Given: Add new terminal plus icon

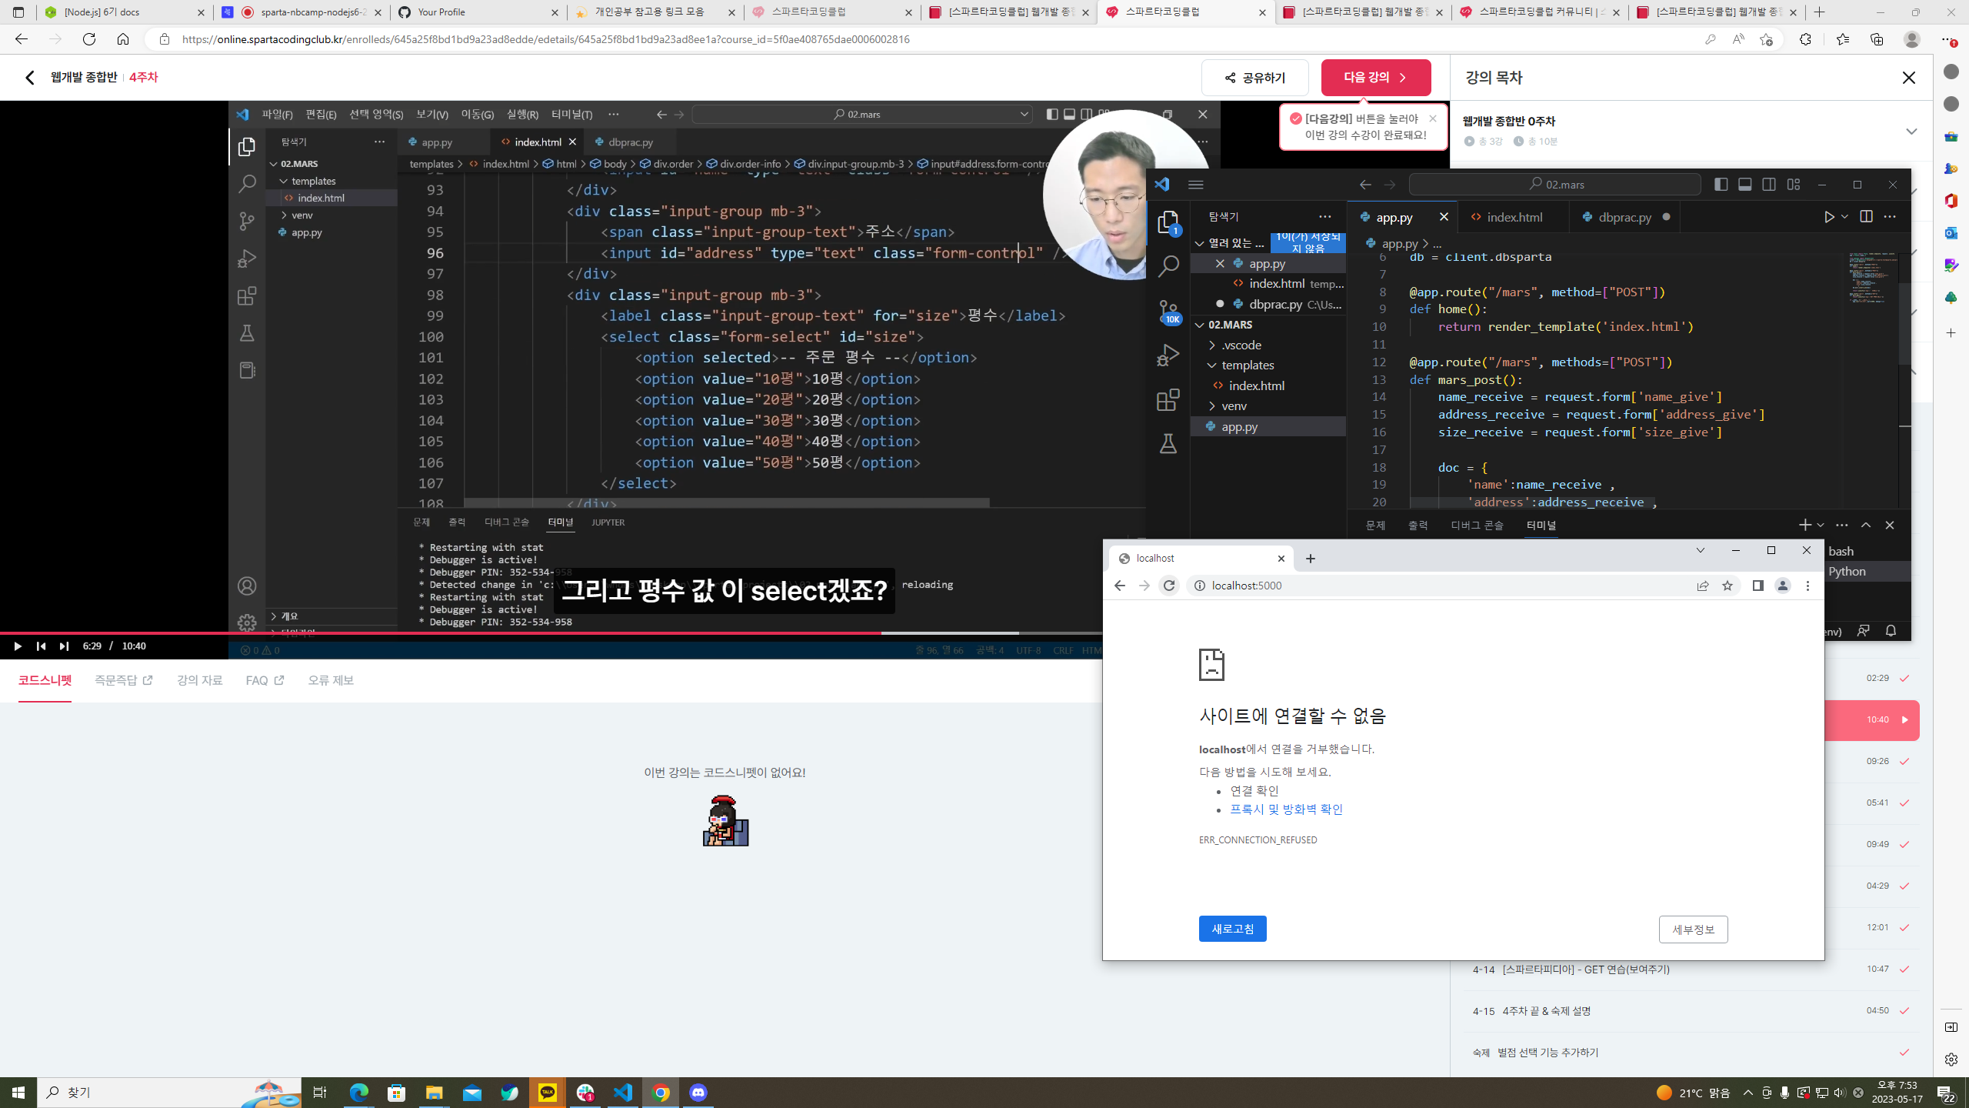Looking at the screenshot, I should [x=1805, y=525].
